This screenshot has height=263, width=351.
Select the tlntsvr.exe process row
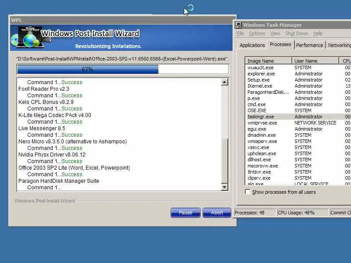point(298,172)
